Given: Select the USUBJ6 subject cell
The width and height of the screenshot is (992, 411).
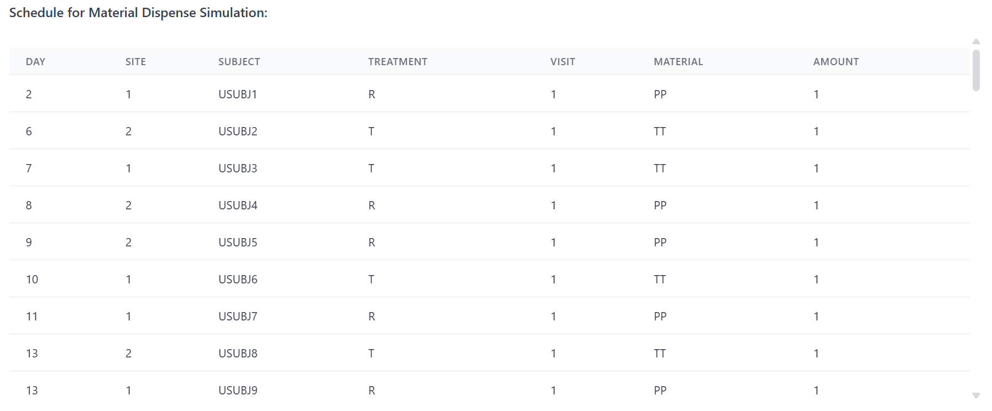Looking at the screenshot, I should [238, 280].
